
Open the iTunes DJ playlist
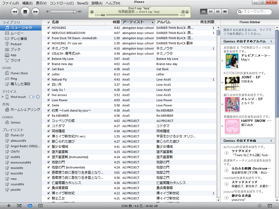pos(21,135)
